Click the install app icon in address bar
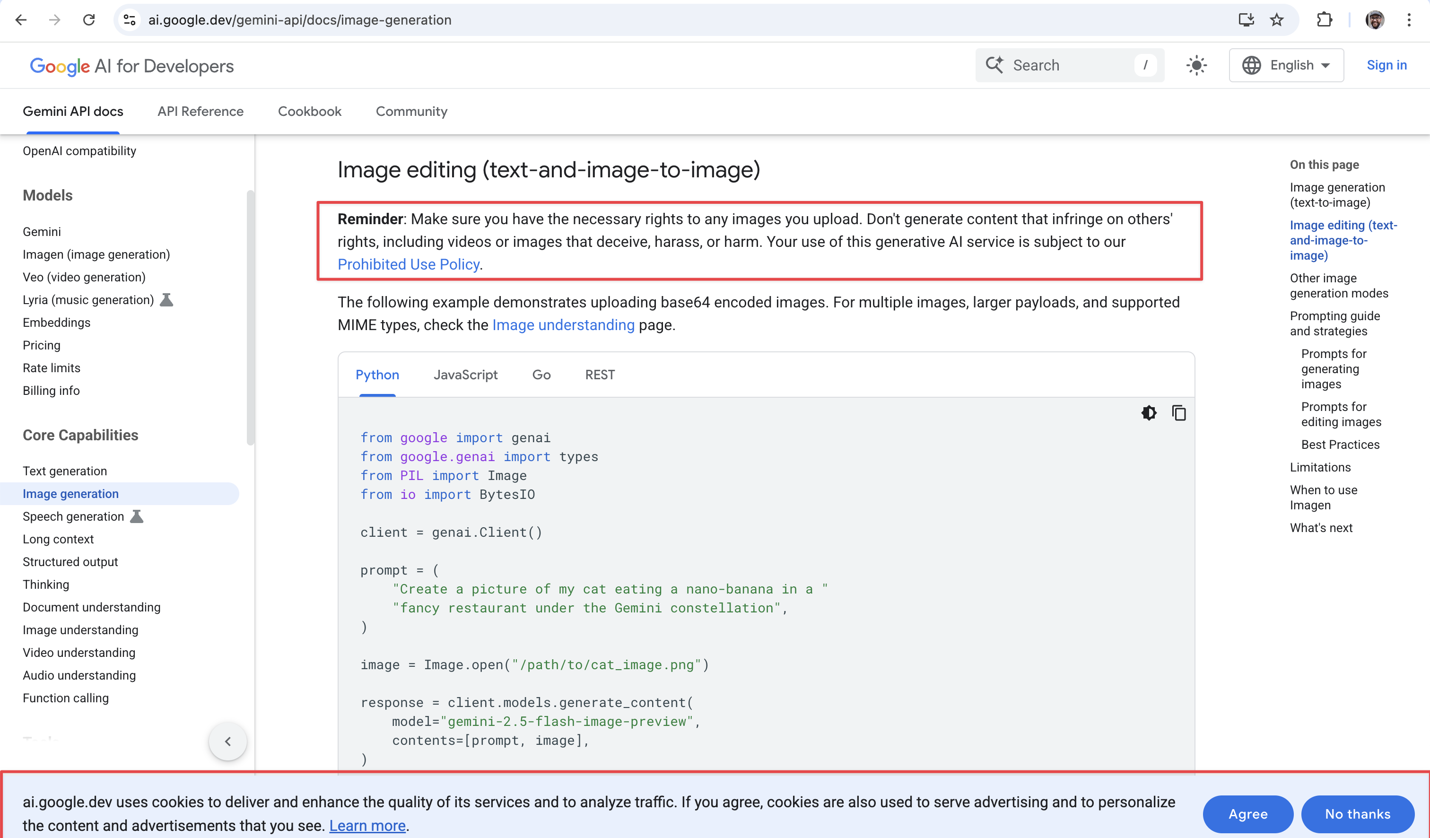The height and width of the screenshot is (838, 1430). click(x=1246, y=20)
